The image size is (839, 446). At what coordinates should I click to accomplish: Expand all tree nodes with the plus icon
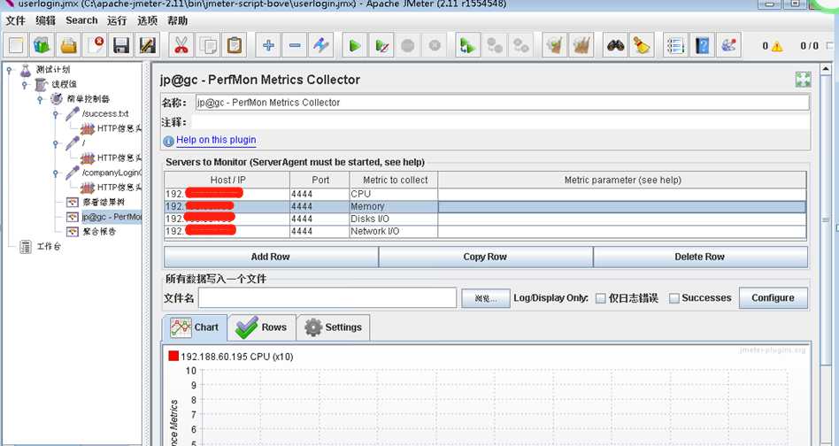(x=268, y=45)
